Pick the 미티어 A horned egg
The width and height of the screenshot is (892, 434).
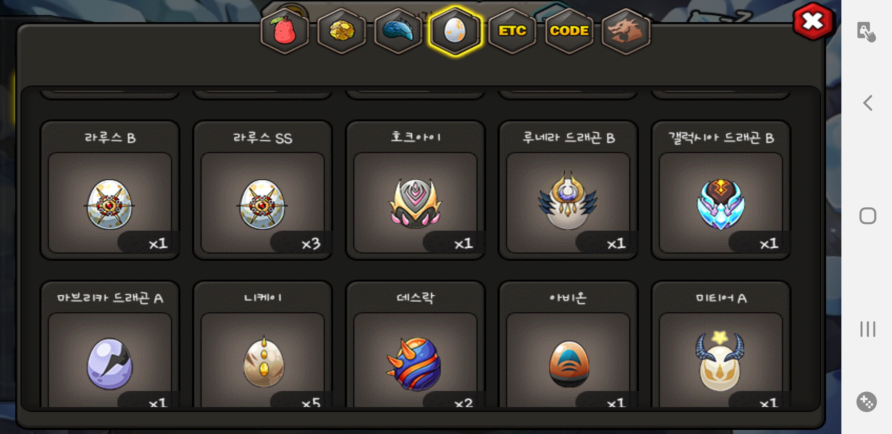[721, 344]
